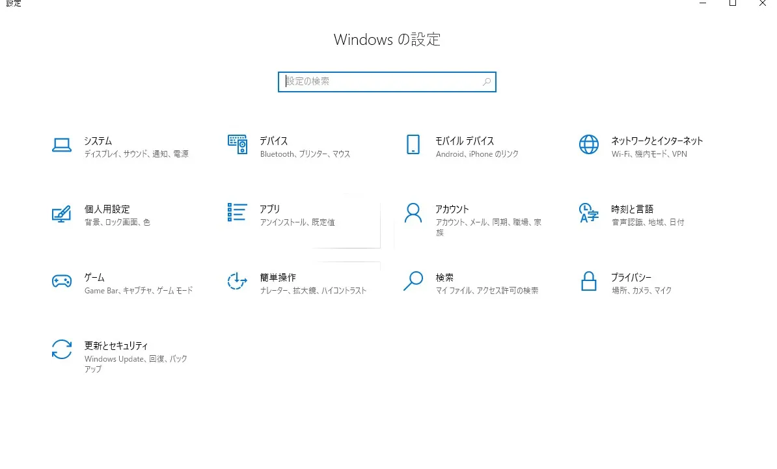777x469 pixels.
Task: Choose the アプリ title text
Action: pos(269,209)
